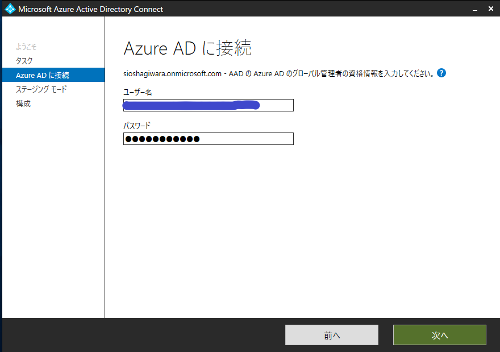Select the タスク step in the sidebar

point(23,61)
